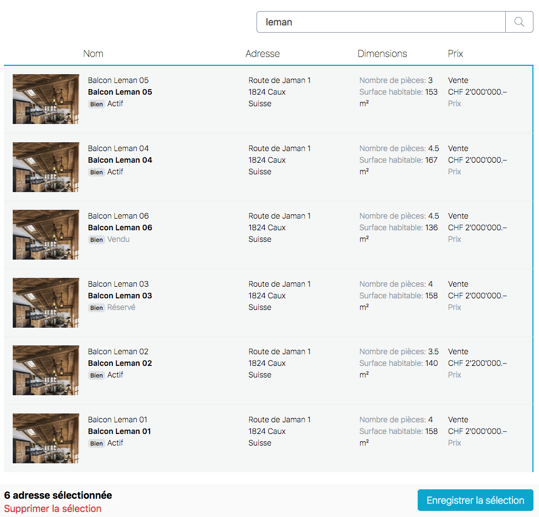Click the CHF 2'200'000 price of Leman 02
539x517 pixels.
477,363
